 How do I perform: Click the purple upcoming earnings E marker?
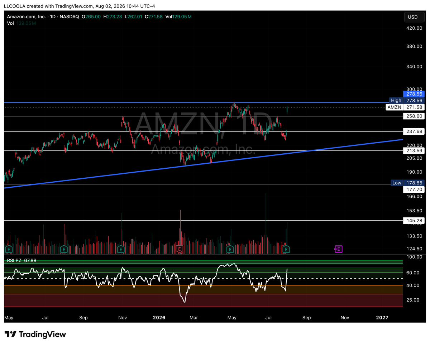[x=338, y=249]
